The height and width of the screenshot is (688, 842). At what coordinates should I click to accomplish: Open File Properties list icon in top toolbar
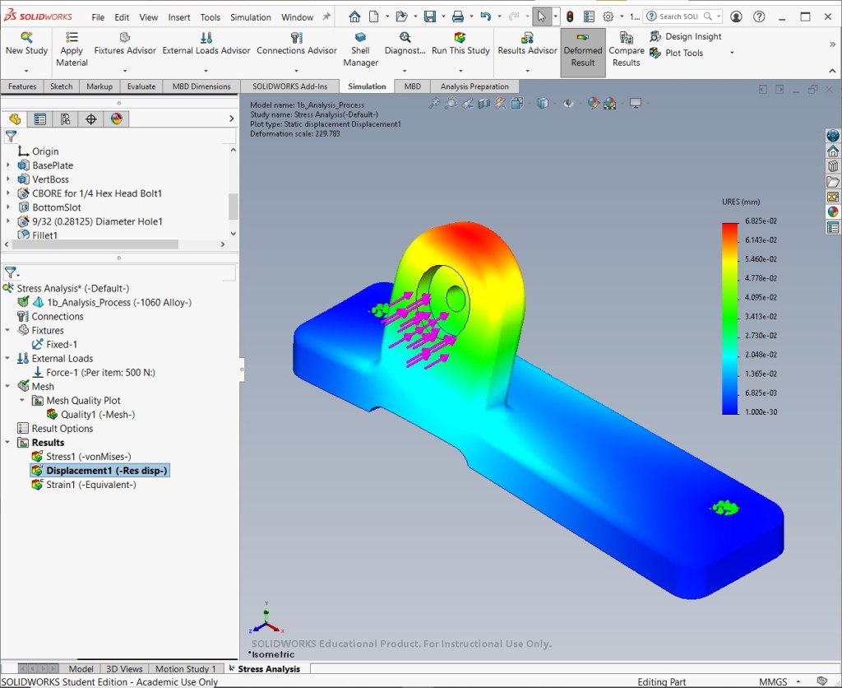(x=589, y=16)
